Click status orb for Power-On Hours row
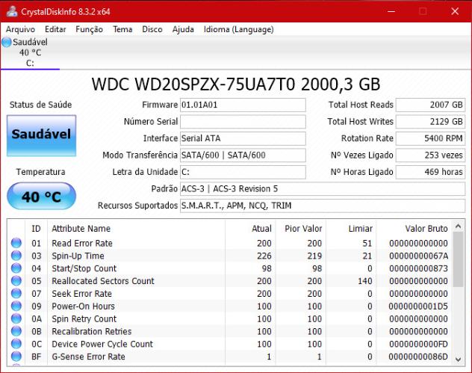472x373 pixels. point(16,306)
